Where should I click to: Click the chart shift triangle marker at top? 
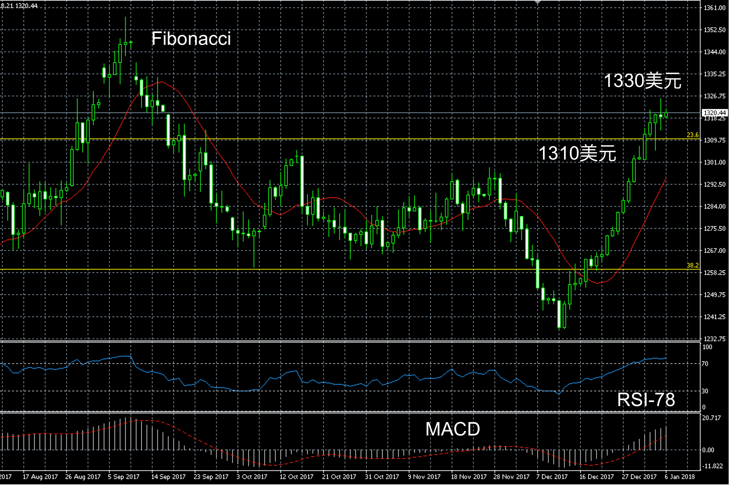tap(538, 2)
